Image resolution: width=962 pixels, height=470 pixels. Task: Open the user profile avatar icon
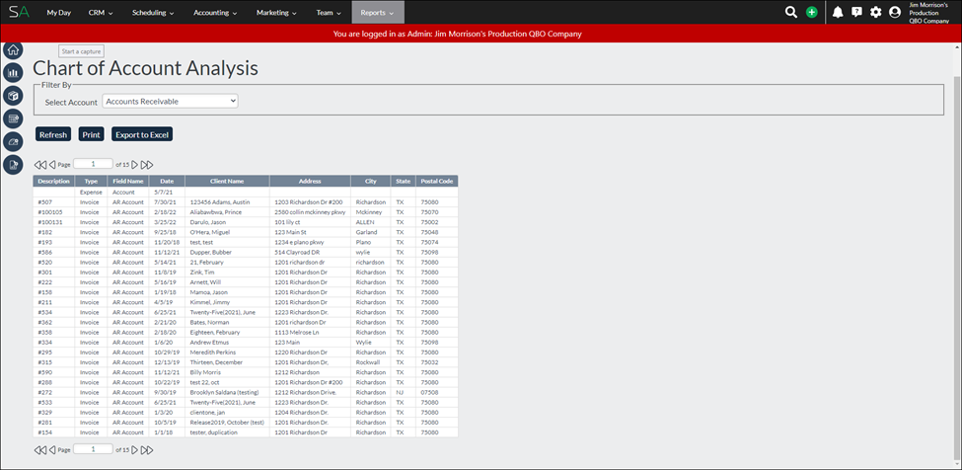pyautogui.click(x=895, y=12)
